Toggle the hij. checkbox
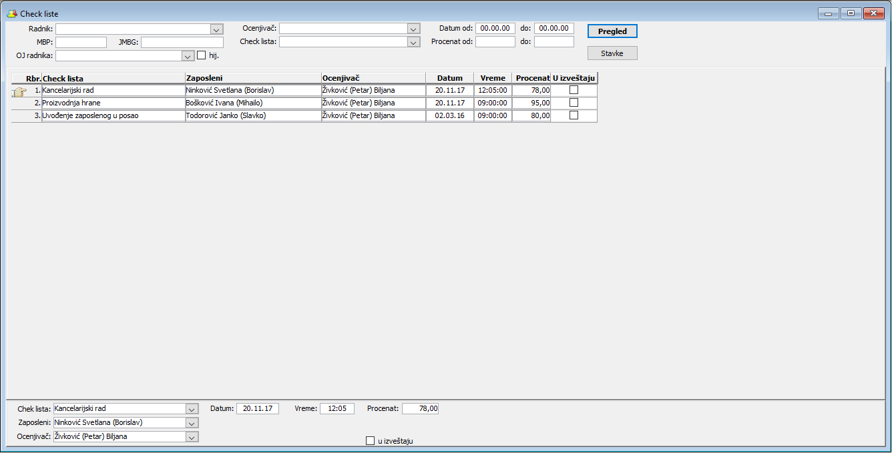This screenshot has width=892, height=453. point(202,55)
